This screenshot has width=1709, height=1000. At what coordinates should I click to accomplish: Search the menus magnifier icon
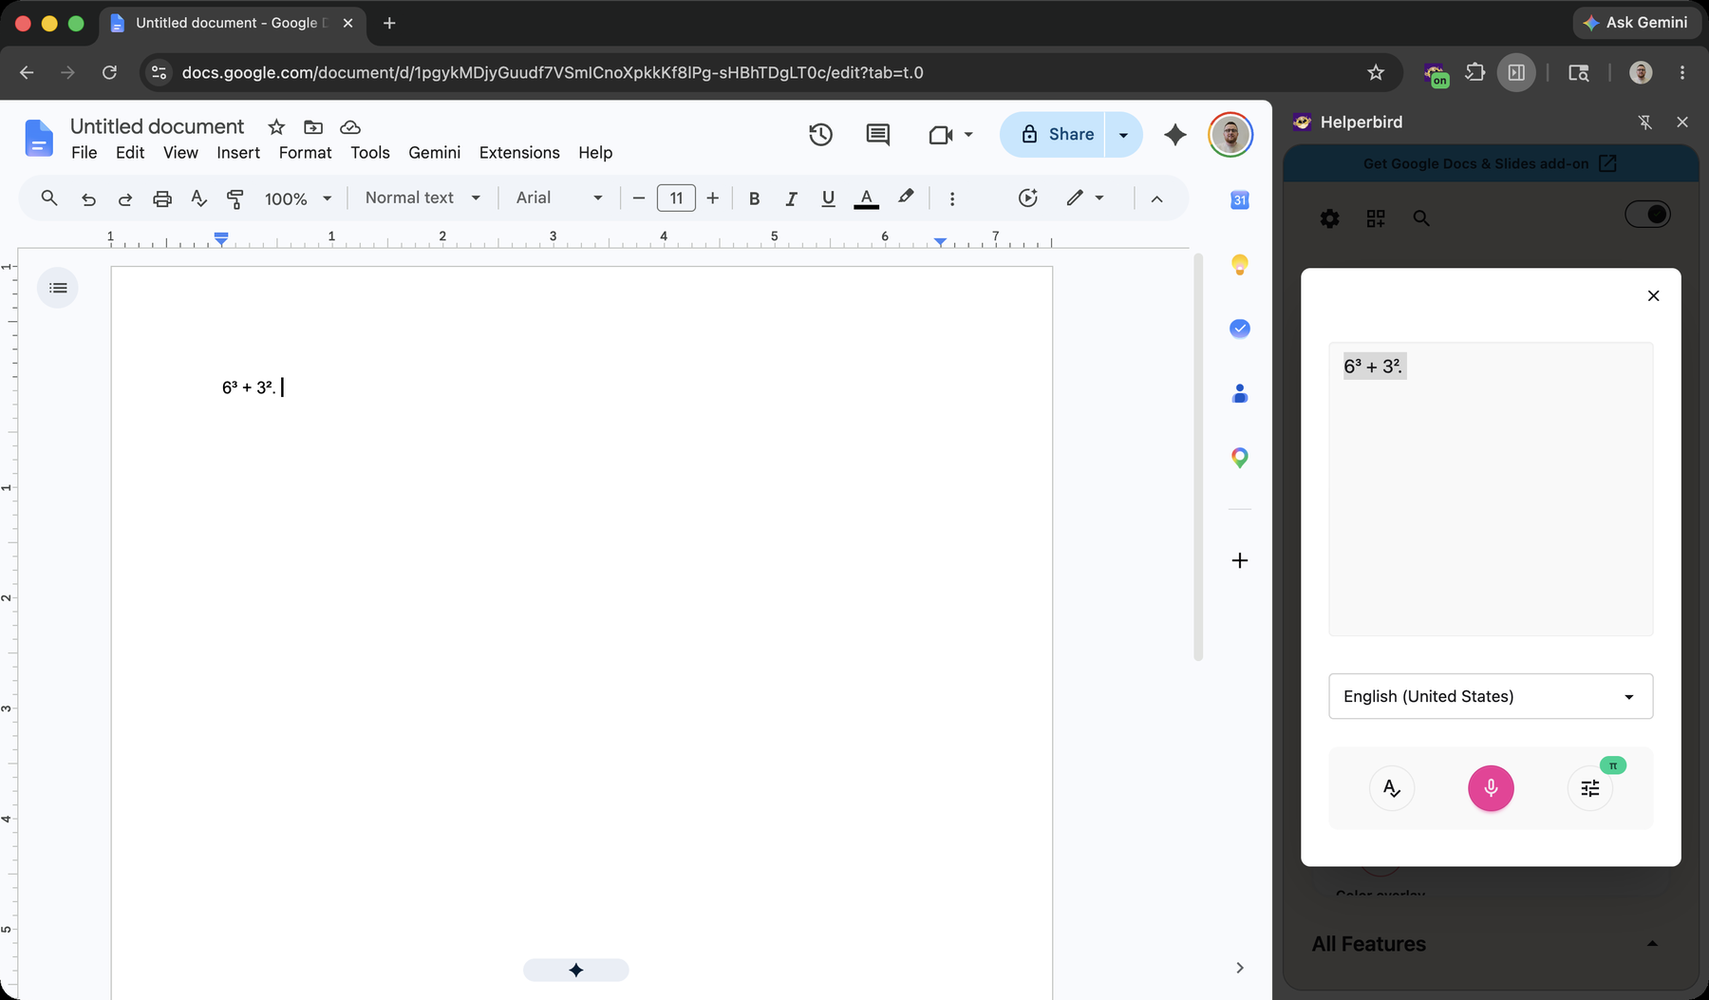pos(49,198)
